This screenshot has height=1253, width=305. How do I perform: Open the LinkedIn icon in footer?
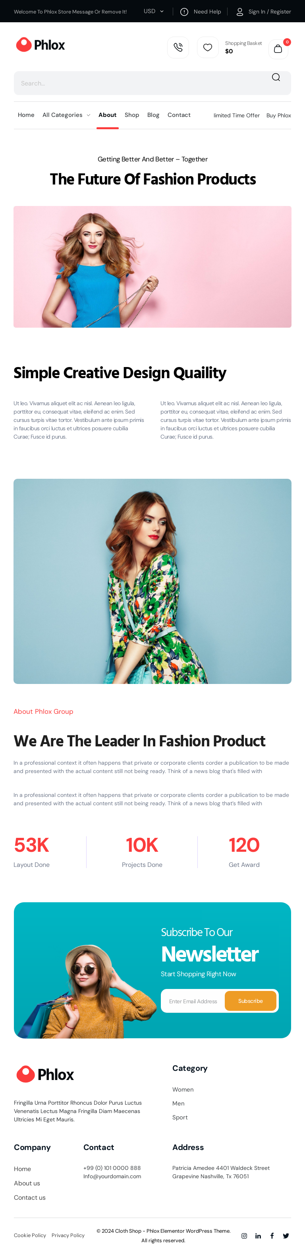(x=258, y=1236)
